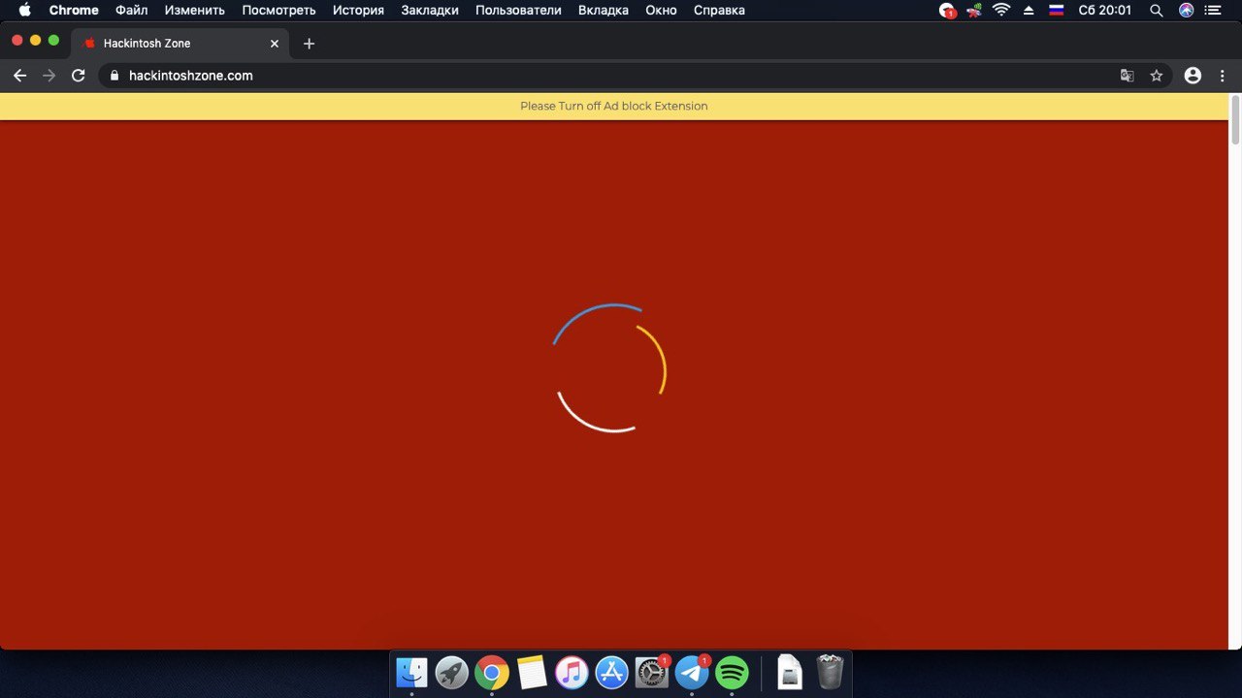1242x698 pixels.
Task: Click the green-red bug menu bar icon
Action: tap(973, 11)
